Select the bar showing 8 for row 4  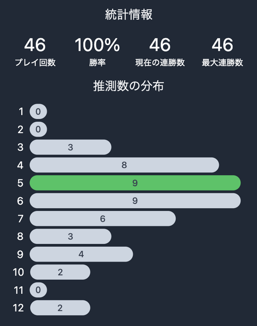pos(124,165)
